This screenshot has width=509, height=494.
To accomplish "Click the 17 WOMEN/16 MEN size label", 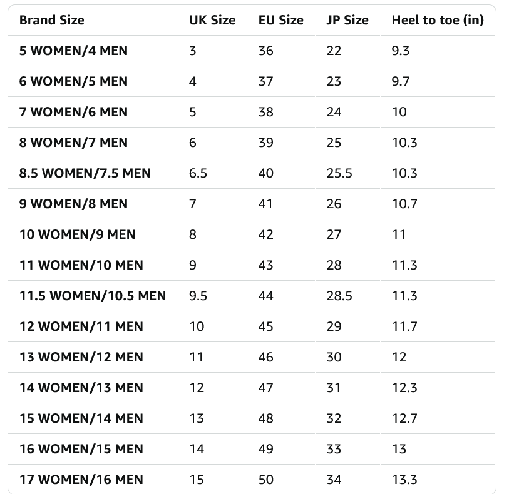I will pos(81,480).
